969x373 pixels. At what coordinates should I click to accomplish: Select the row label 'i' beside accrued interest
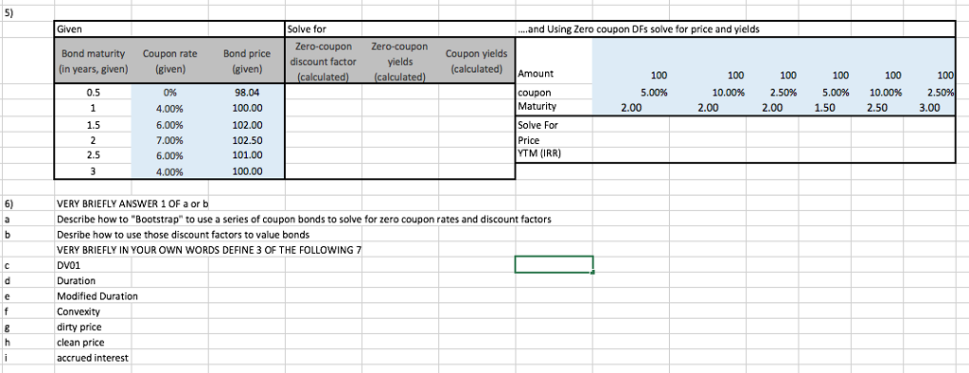tap(27, 358)
